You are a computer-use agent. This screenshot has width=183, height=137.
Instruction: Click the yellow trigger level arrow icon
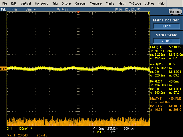pos(149,13)
